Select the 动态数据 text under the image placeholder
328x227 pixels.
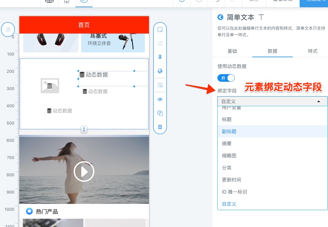(x=59, y=111)
